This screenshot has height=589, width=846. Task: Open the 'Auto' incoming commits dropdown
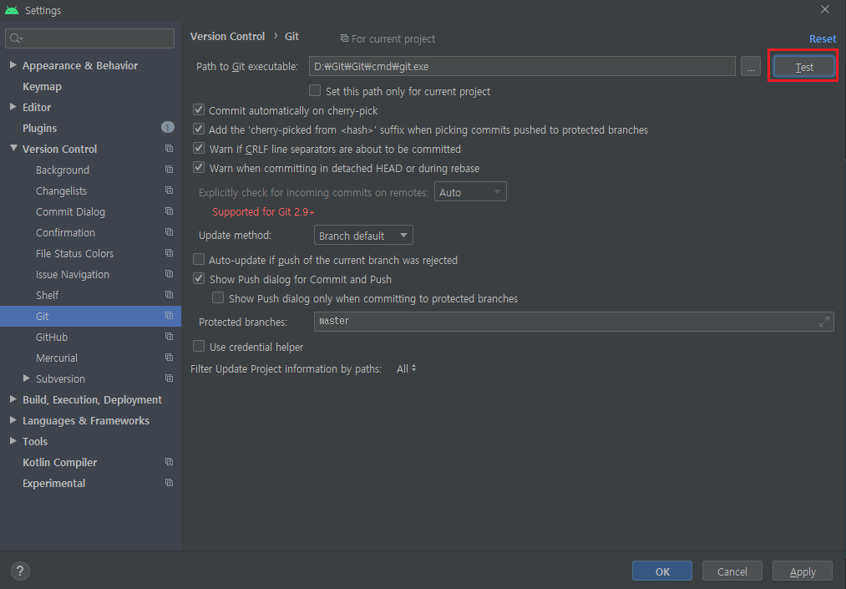(x=470, y=191)
